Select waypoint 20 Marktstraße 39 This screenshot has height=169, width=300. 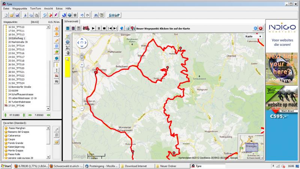[x=18, y=42]
